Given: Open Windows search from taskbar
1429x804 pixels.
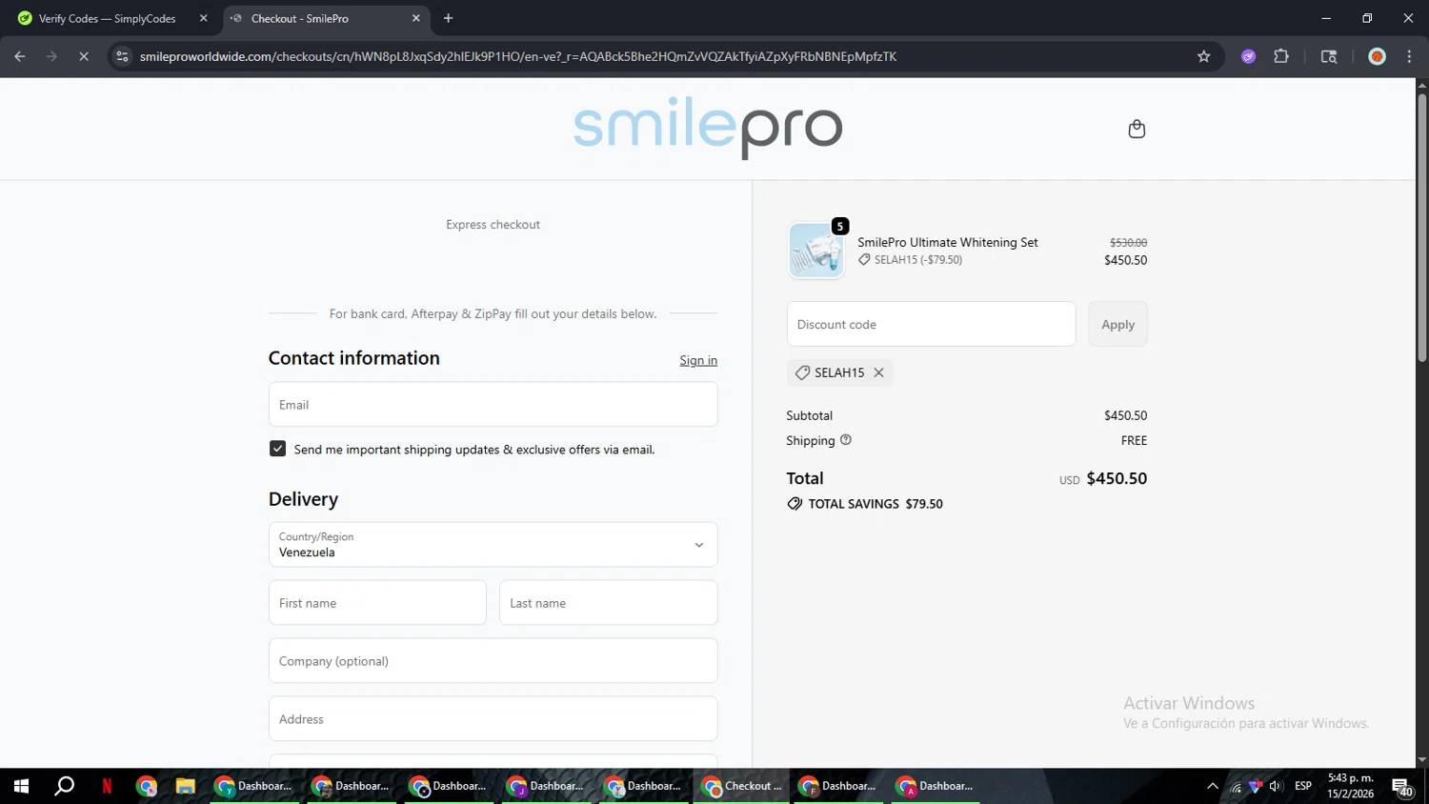Looking at the screenshot, I should 64,786.
